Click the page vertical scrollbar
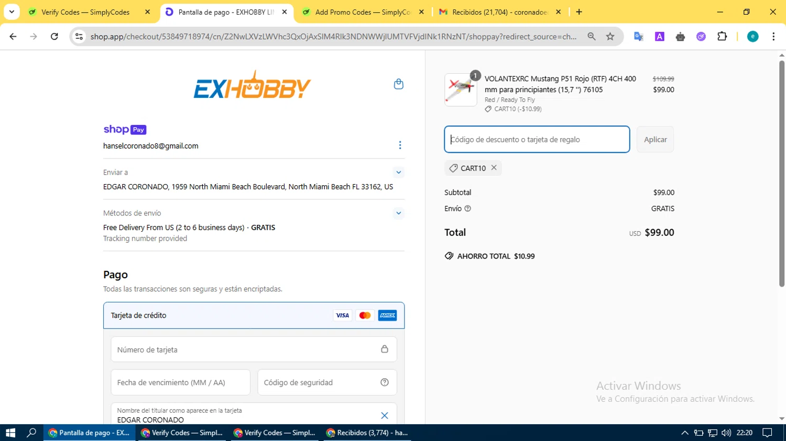The height and width of the screenshot is (441, 786). point(782,173)
